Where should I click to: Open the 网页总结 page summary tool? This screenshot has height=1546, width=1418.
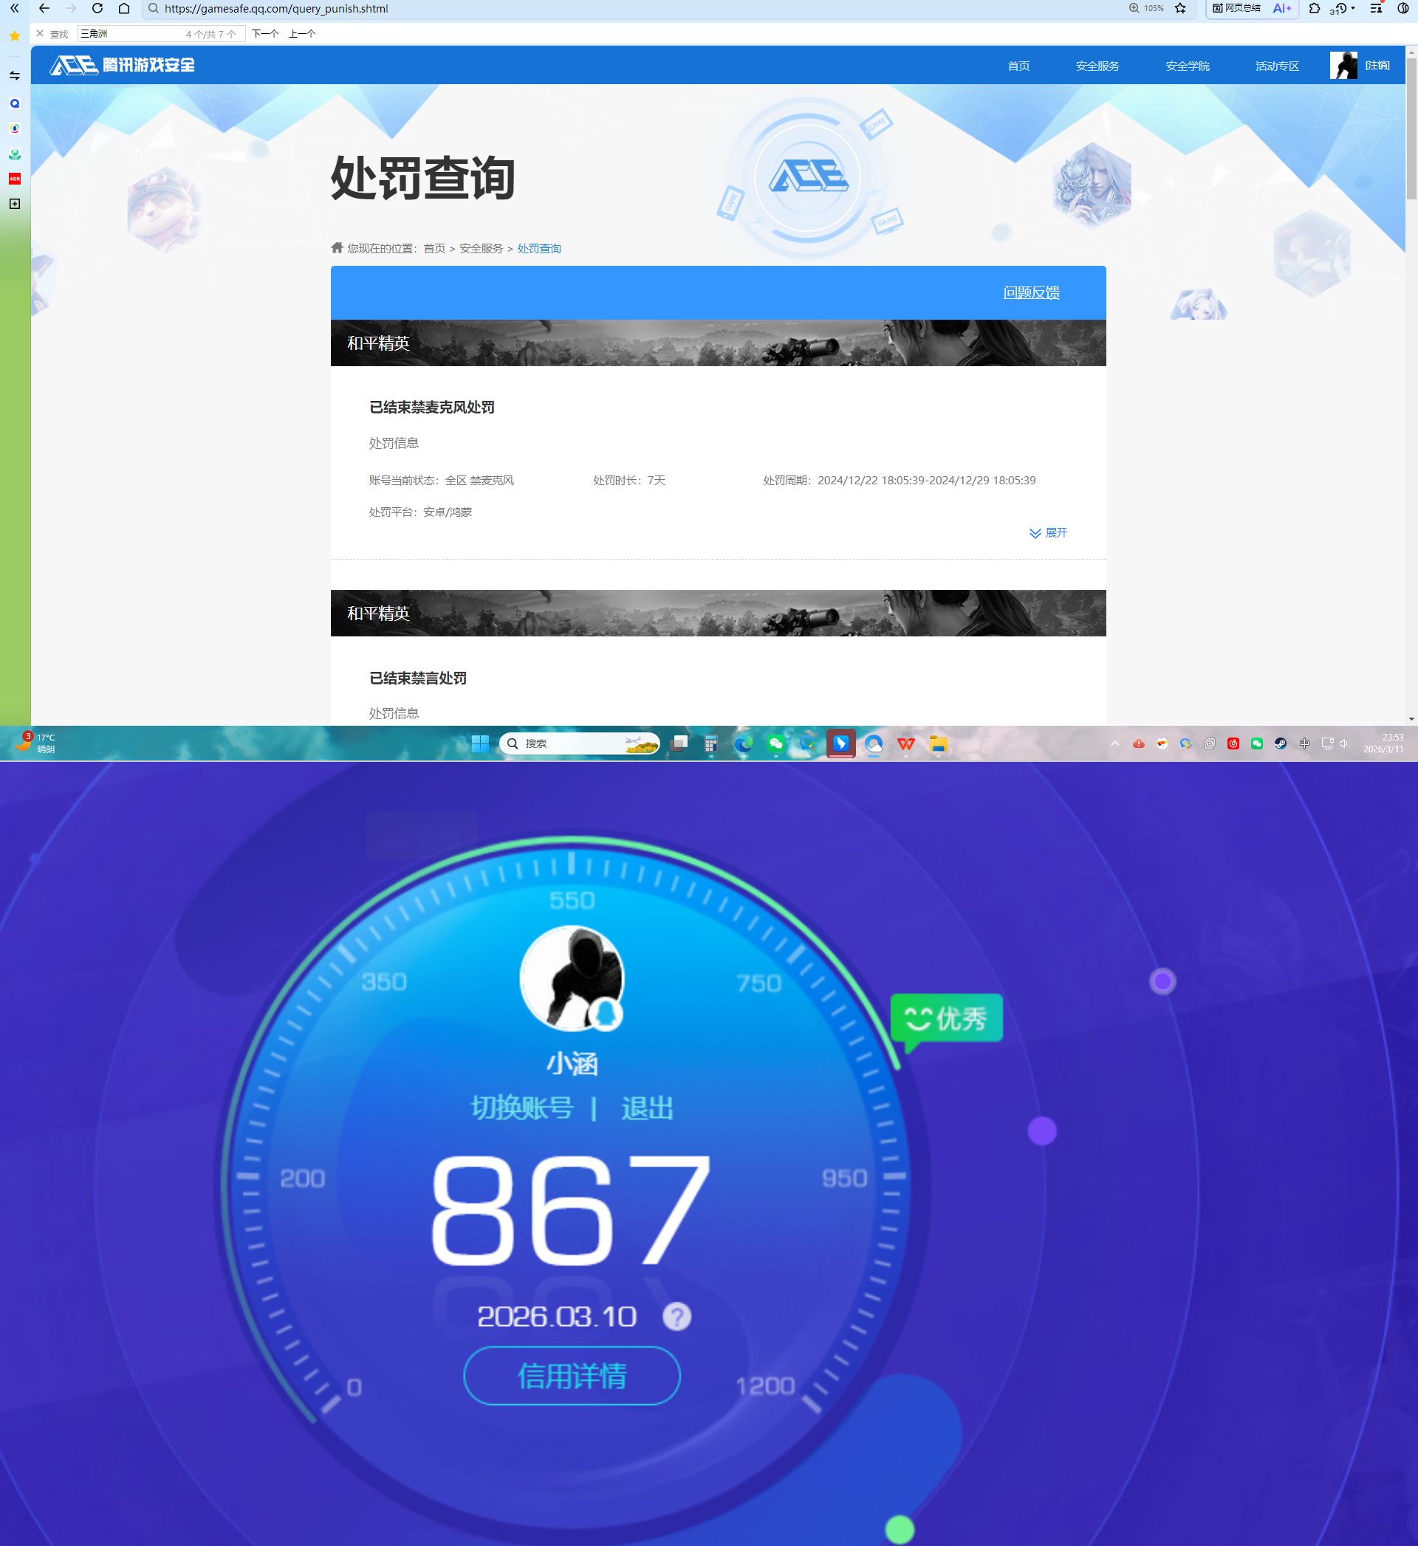click(1240, 9)
